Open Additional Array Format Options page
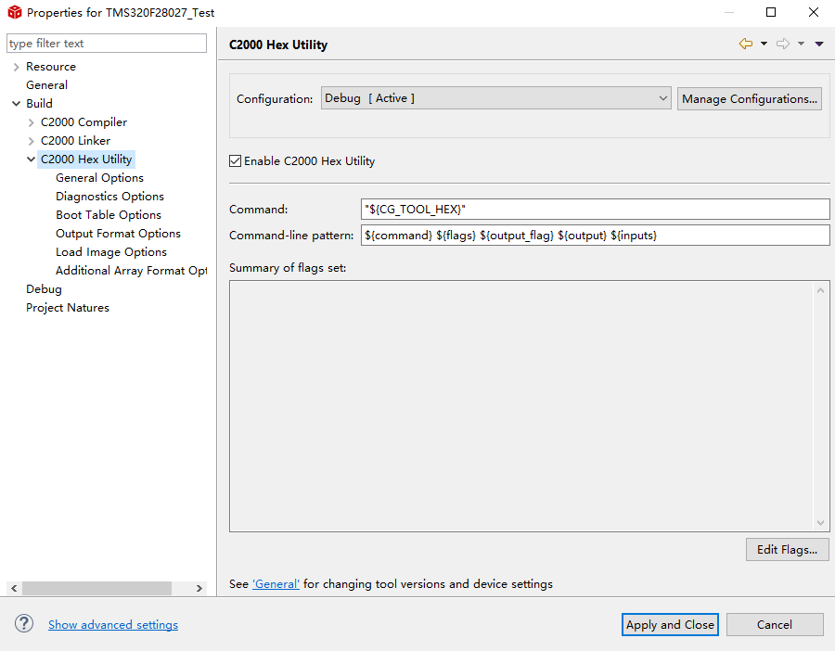The height and width of the screenshot is (651, 835). pos(131,271)
